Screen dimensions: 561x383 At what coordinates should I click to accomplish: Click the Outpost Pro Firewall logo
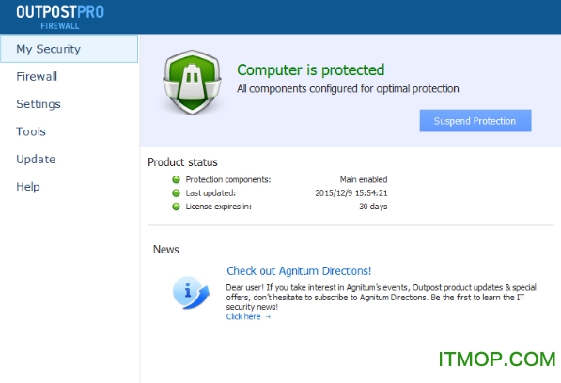pos(60,17)
